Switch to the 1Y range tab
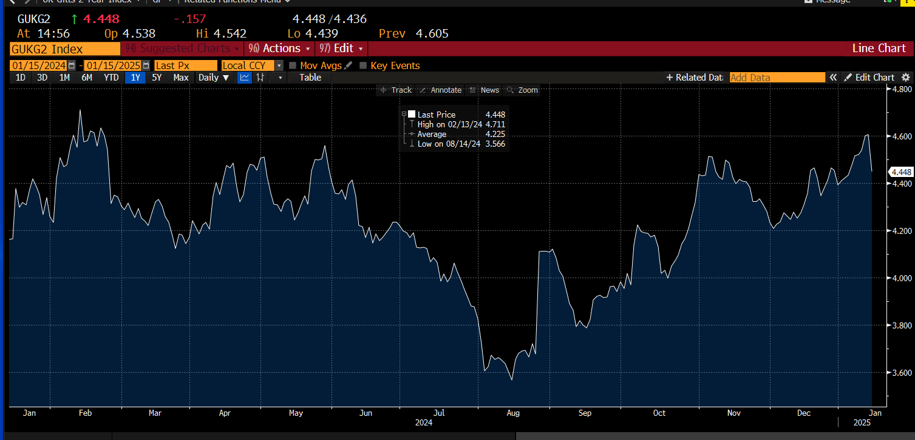The width and height of the screenshot is (915, 440). (135, 78)
